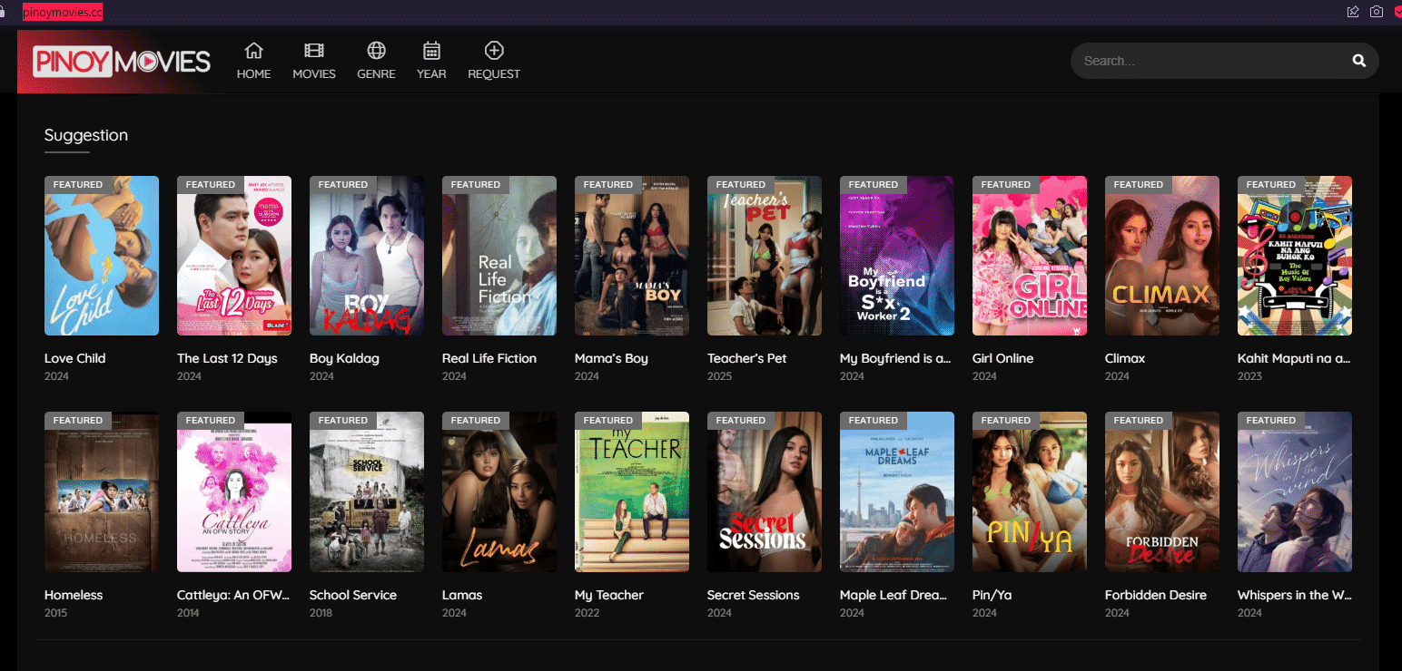Click the Girl Online title link
1402x671 pixels.
(x=1002, y=358)
